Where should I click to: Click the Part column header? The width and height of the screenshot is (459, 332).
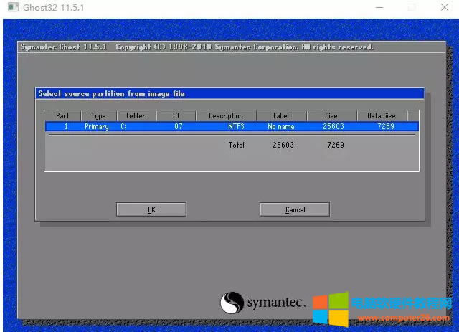point(62,115)
